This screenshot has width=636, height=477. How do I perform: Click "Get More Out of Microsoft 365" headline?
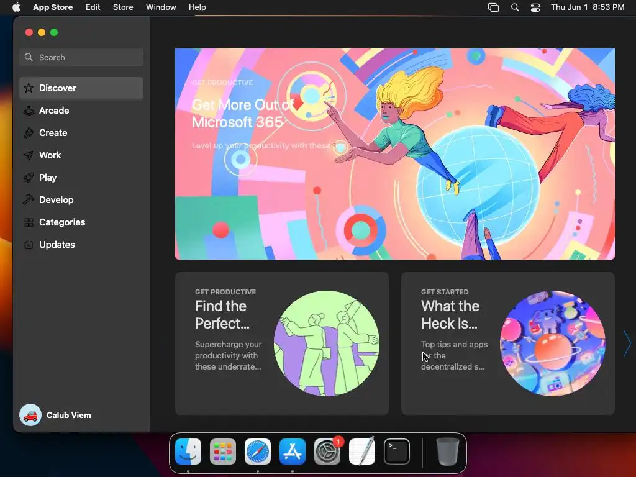243,114
